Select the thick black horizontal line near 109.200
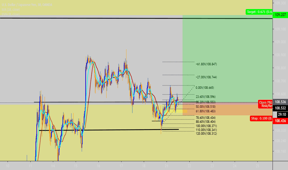Screen dimensions: 288x170 [136, 18]
